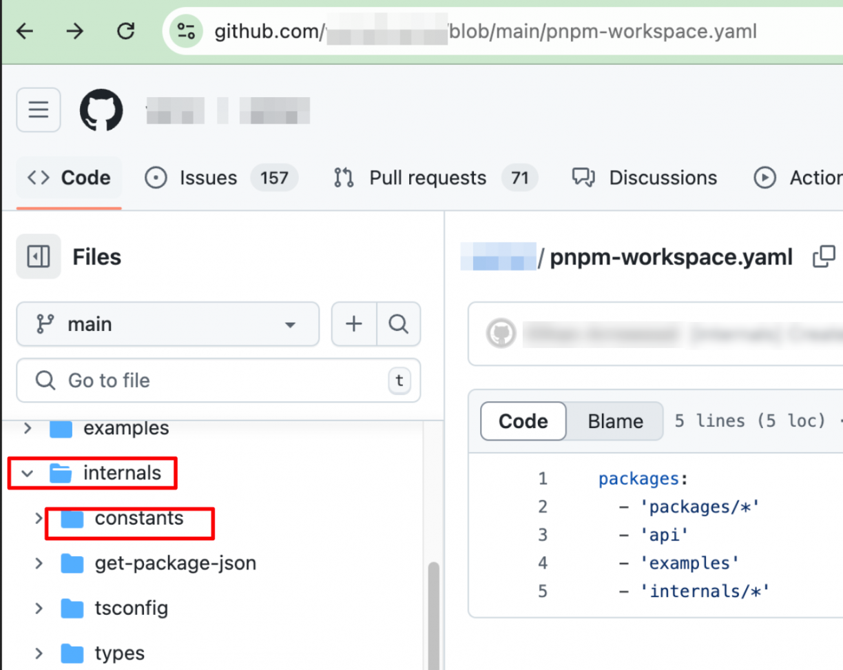Click the Go to file search field
The image size is (843, 670).
tap(218, 380)
